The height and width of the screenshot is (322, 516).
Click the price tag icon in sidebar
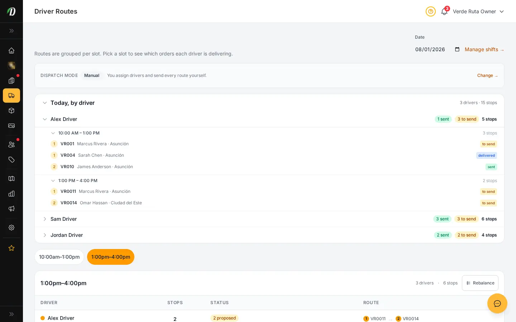click(11, 160)
